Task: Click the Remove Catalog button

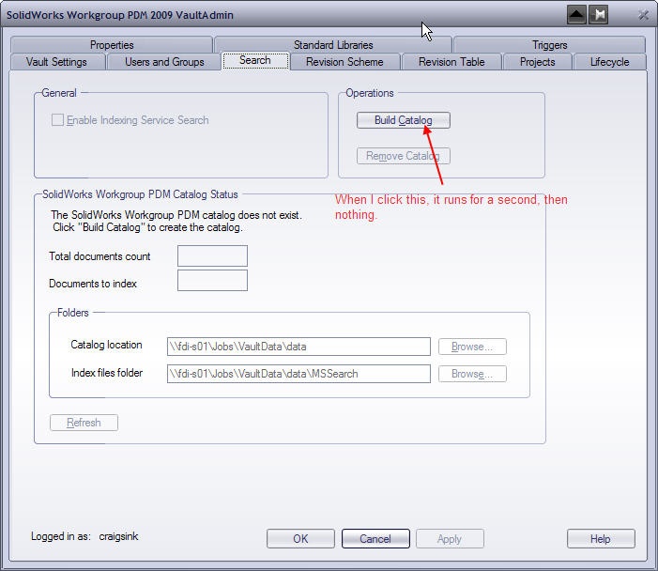Action: pos(404,156)
